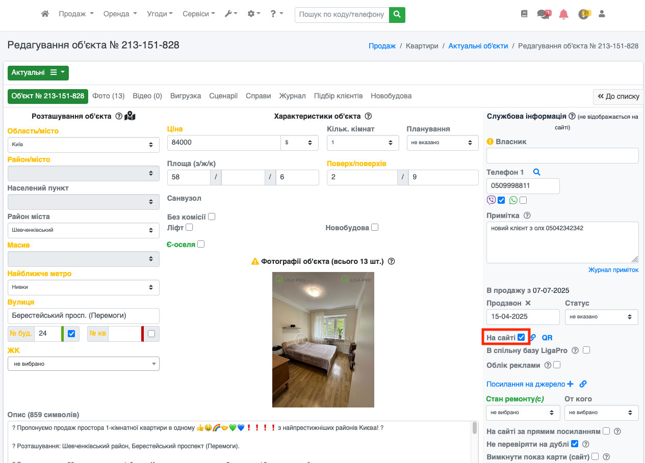Expand the Найближче метро dropdown
Screen dimensions: 645x463
83,287
